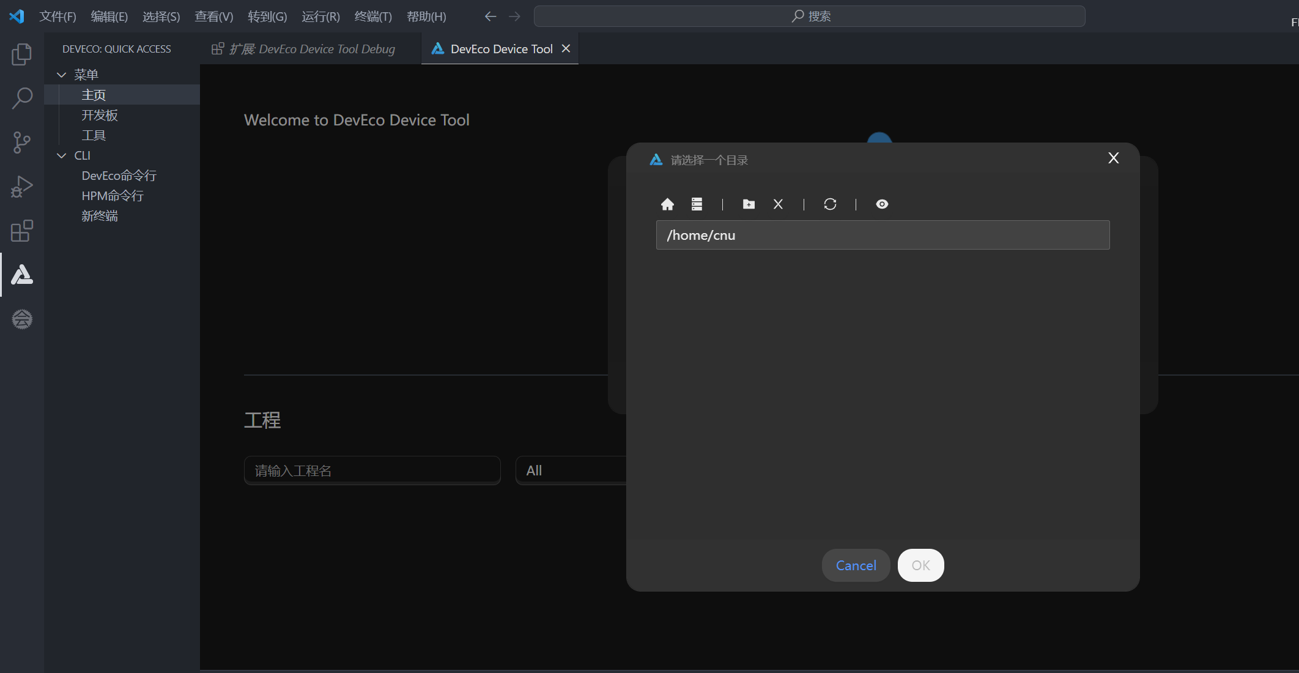Open the 运行(R) menu

pos(320,17)
